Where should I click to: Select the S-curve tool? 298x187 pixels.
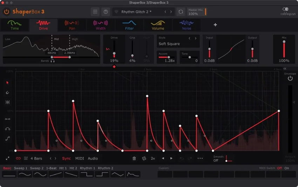point(8,139)
